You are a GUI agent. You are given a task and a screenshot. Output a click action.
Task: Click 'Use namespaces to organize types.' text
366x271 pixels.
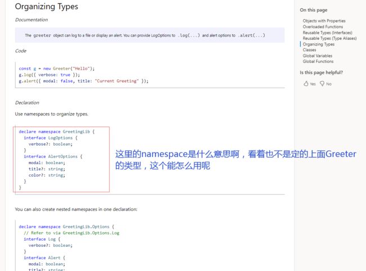pos(52,114)
